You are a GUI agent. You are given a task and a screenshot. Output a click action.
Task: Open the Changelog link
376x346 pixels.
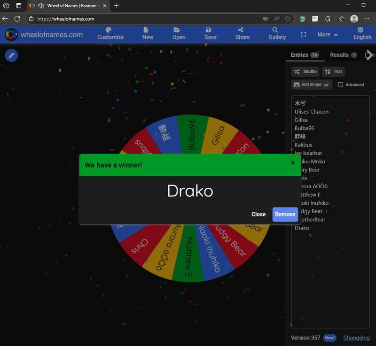pos(356,338)
